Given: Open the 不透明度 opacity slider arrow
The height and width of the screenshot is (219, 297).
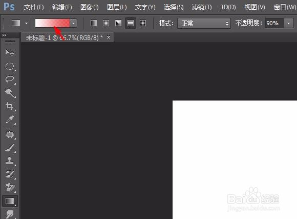Looking at the screenshot, I should 288,23.
